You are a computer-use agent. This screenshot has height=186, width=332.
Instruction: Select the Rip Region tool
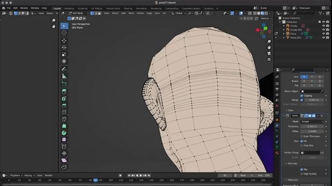64,167
